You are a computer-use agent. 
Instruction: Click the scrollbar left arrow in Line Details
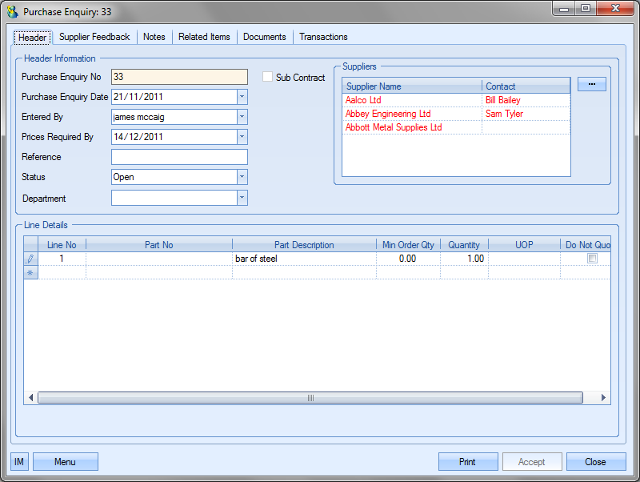point(31,397)
